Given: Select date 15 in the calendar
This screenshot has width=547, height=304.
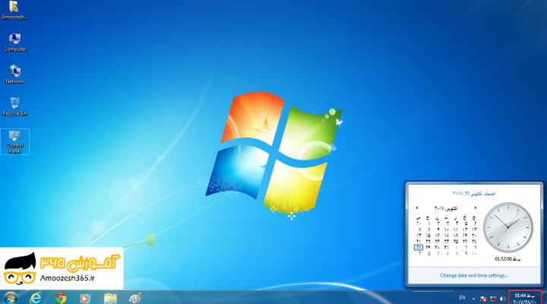Looking at the screenshot, I should tap(428, 236).
